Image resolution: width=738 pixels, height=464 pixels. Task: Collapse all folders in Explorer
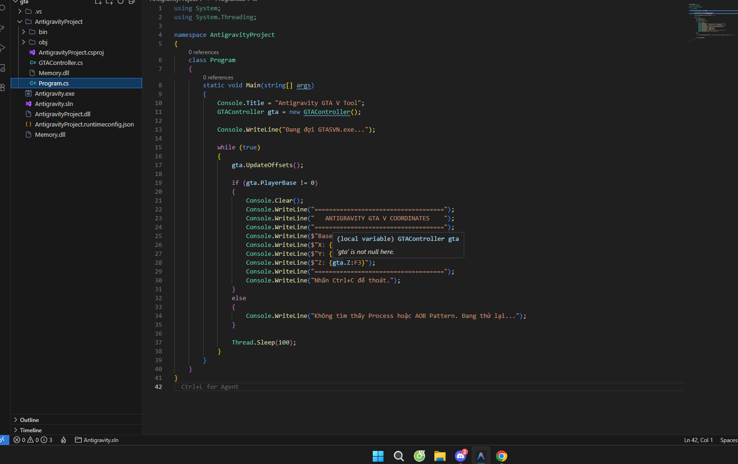tap(132, 2)
